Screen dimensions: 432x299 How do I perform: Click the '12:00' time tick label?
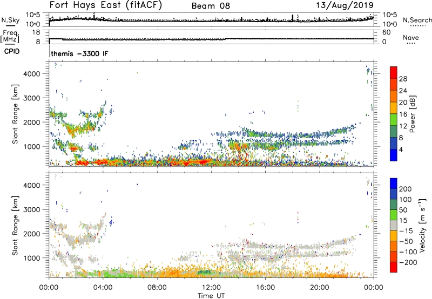[x=211, y=288]
